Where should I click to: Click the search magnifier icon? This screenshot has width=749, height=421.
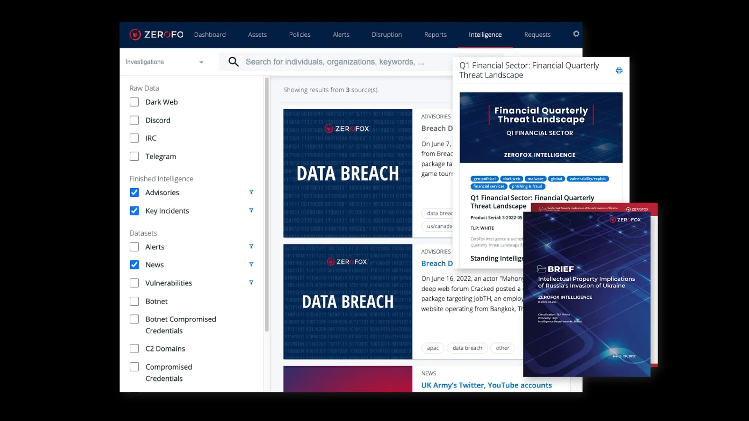point(233,62)
